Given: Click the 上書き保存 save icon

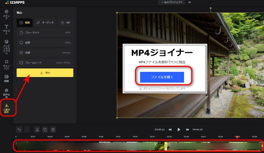Looking at the screenshot, I should tap(6, 108).
